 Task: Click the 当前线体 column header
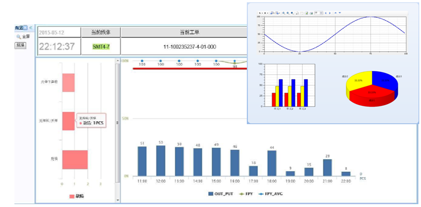101,32
